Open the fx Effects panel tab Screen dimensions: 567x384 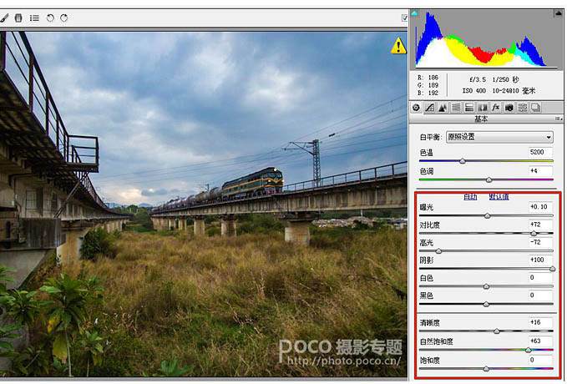pos(496,108)
